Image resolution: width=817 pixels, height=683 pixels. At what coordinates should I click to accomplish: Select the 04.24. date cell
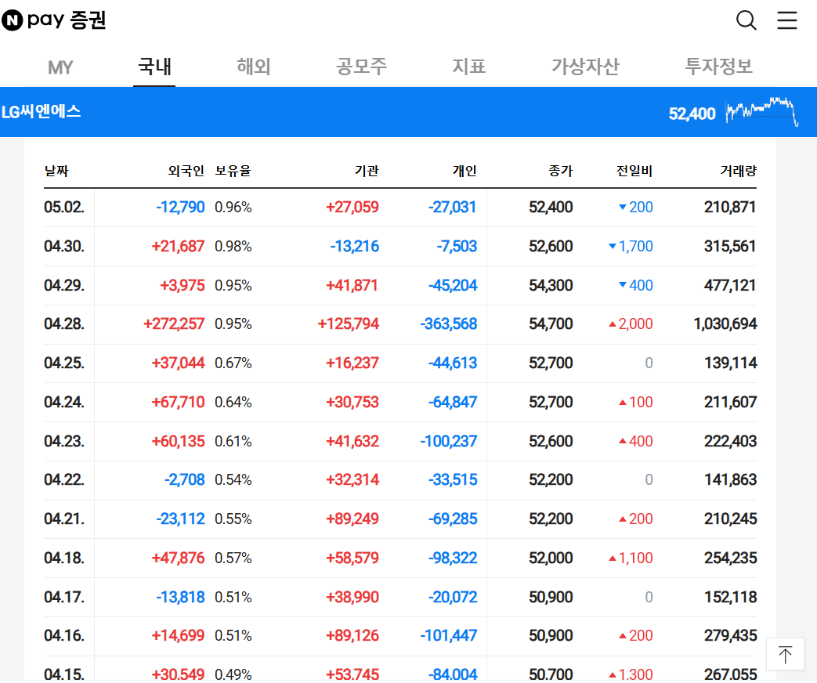click(x=64, y=402)
